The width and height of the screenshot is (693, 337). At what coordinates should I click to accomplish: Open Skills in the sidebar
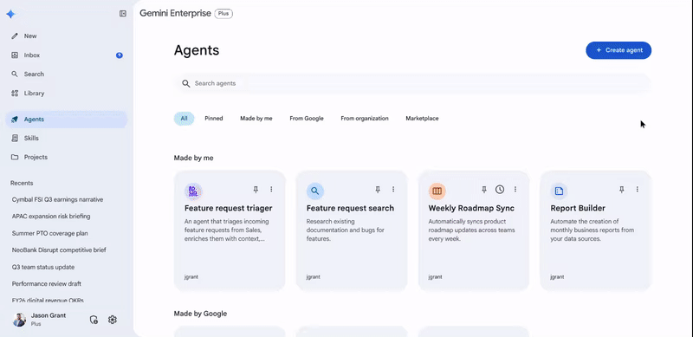pyautogui.click(x=67, y=138)
